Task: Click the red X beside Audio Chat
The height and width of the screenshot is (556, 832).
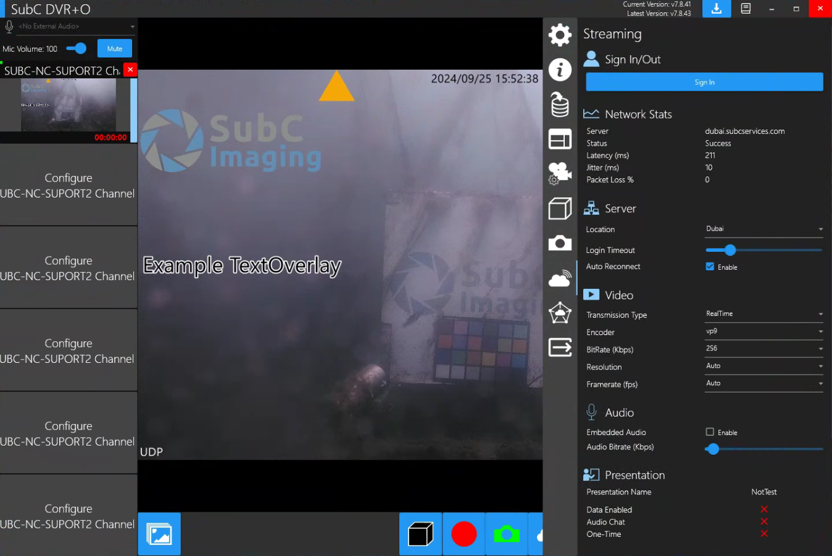Action: pyautogui.click(x=764, y=521)
